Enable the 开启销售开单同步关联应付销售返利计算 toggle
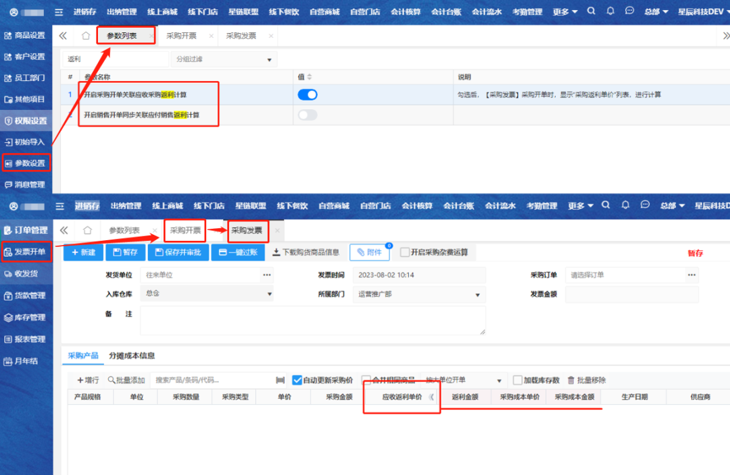730x475 pixels. (x=308, y=115)
